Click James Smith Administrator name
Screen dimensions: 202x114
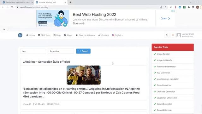click(188, 35)
